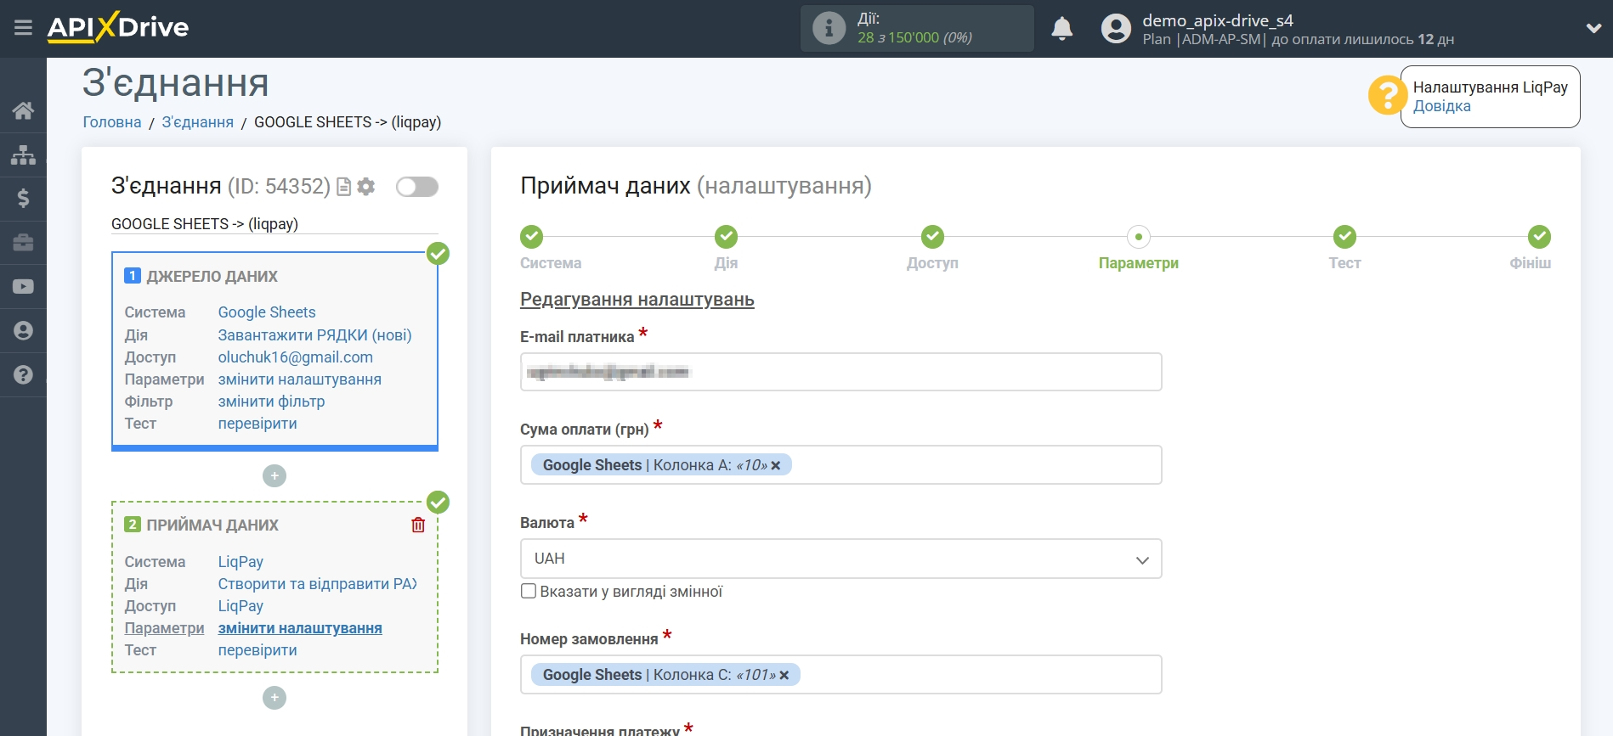1613x736 pixels.
Task: Open profile icon in sidebar
Action: (23, 331)
